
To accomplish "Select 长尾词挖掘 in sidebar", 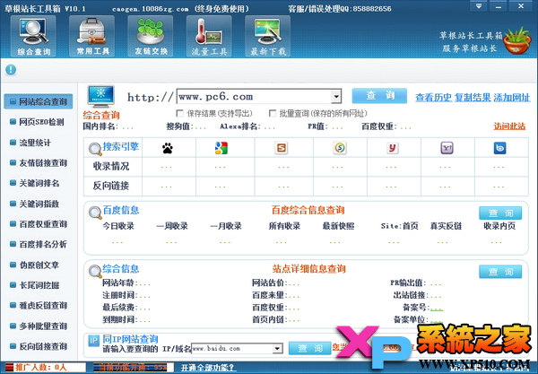I will [x=34, y=285].
